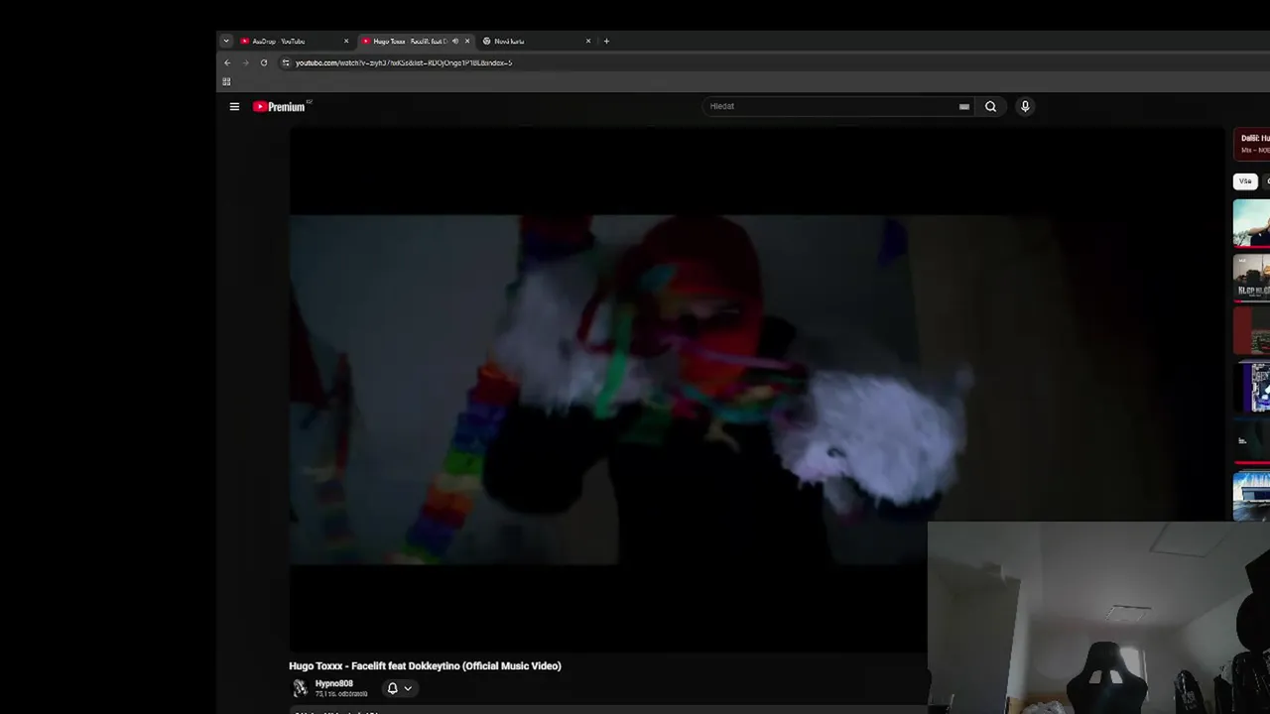This screenshot has height=714, width=1270.
Task: Click the youtube.com URL address bar
Action: click(x=404, y=62)
